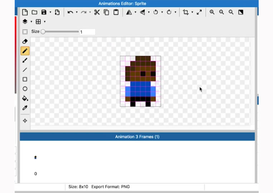273x193 pixels.
Task: Expand the rotate counter-clockwise dropdown arrow
Action: point(162,12)
